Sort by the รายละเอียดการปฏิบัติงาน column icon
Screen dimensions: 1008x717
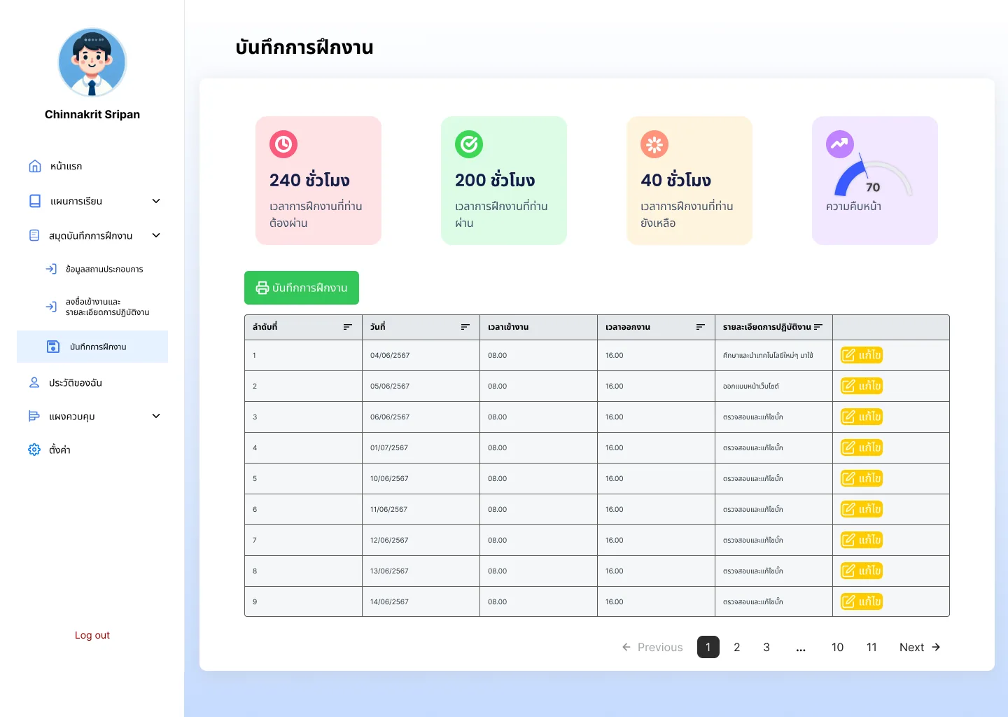tap(818, 327)
